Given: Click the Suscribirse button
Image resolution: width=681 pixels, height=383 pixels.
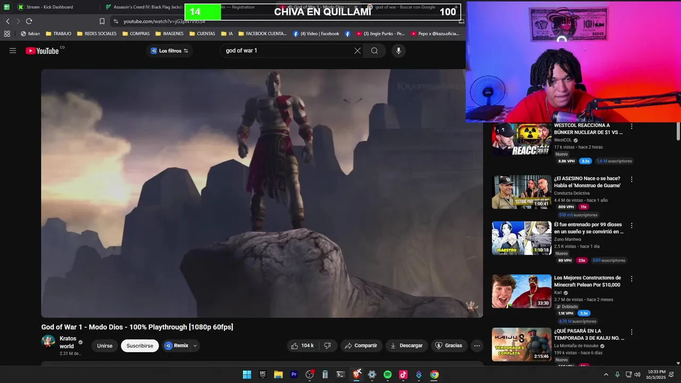Looking at the screenshot, I should coord(140,346).
